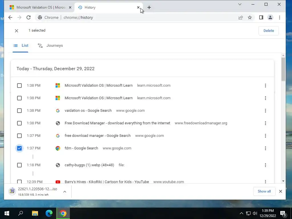Check the first Microsoft Validation OS entry
This screenshot has width=292, height=219.
click(x=19, y=86)
